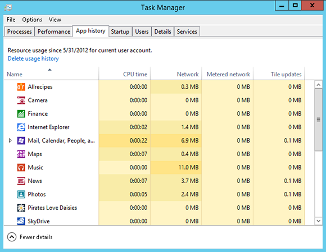Click the Music headphones icon
Screen dimensions: 326x252
point(21,167)
